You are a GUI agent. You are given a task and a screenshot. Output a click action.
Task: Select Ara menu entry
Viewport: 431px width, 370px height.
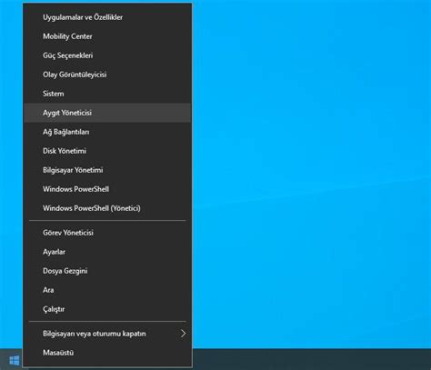[107, 290]
